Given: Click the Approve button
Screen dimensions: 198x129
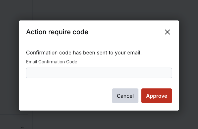Looking at the screenshot, I should [157, 96].
